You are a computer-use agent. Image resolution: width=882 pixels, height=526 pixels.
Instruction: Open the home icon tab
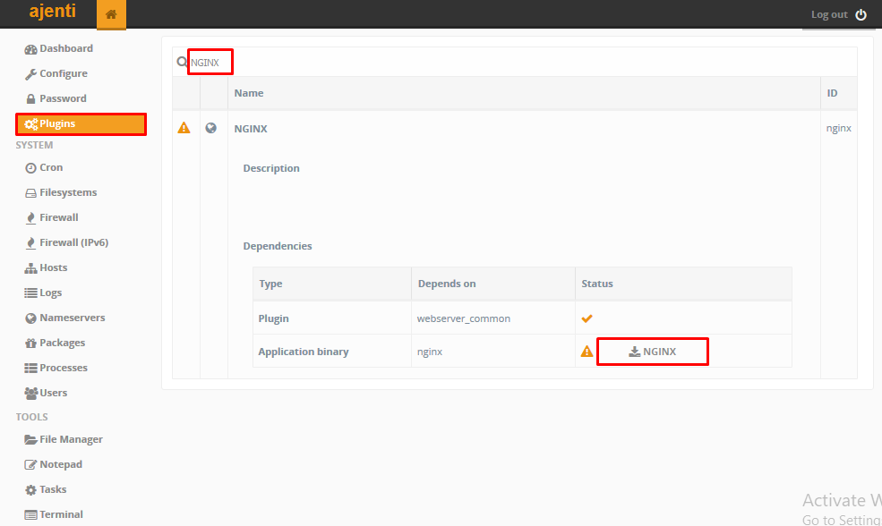(111, 14)
